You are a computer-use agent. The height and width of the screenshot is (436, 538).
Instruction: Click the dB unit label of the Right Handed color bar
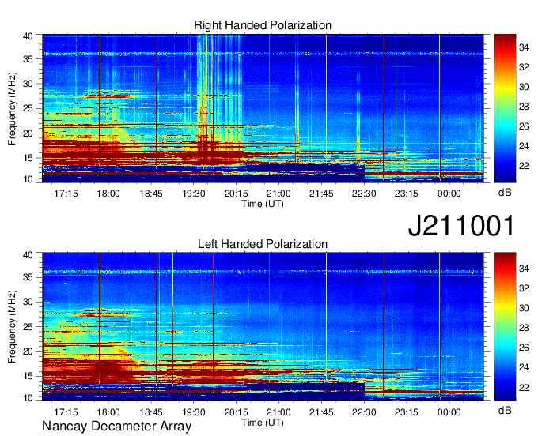tap(505, 193)
